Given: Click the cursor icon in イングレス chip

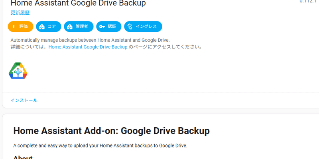Looking at the screenshot, I should (130, 27).
